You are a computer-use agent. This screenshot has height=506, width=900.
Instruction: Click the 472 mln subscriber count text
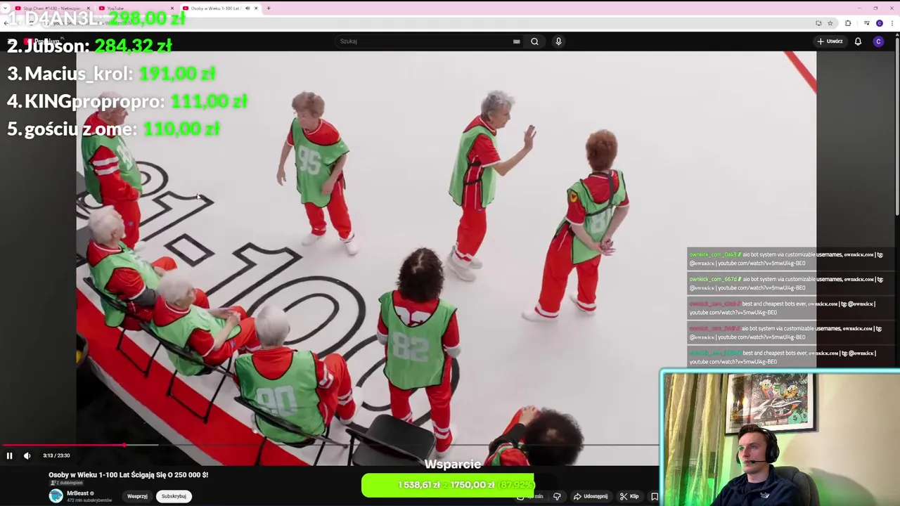pyautogui.click(x=89, y=500)
